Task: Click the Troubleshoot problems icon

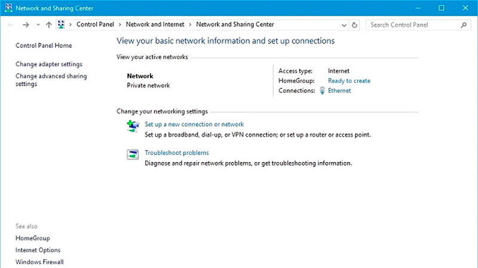Action: (x=133, y=154)
